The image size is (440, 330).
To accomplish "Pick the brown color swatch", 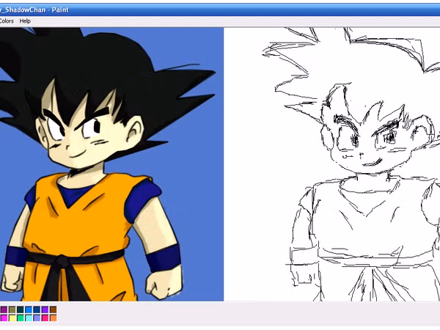I will click(x=53, y=309).
